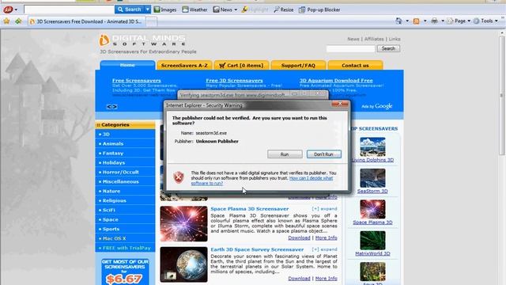Viewport: 506px width, 285px height.
Task: Click the Add to Favorites icon
Action: coord(18,21)
